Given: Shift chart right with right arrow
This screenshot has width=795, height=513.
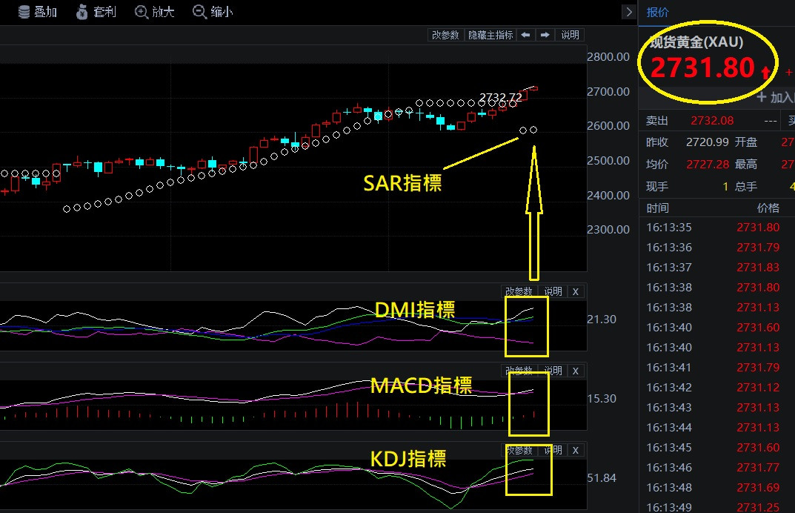Looking at the screenshot, I should click(545, 35).
